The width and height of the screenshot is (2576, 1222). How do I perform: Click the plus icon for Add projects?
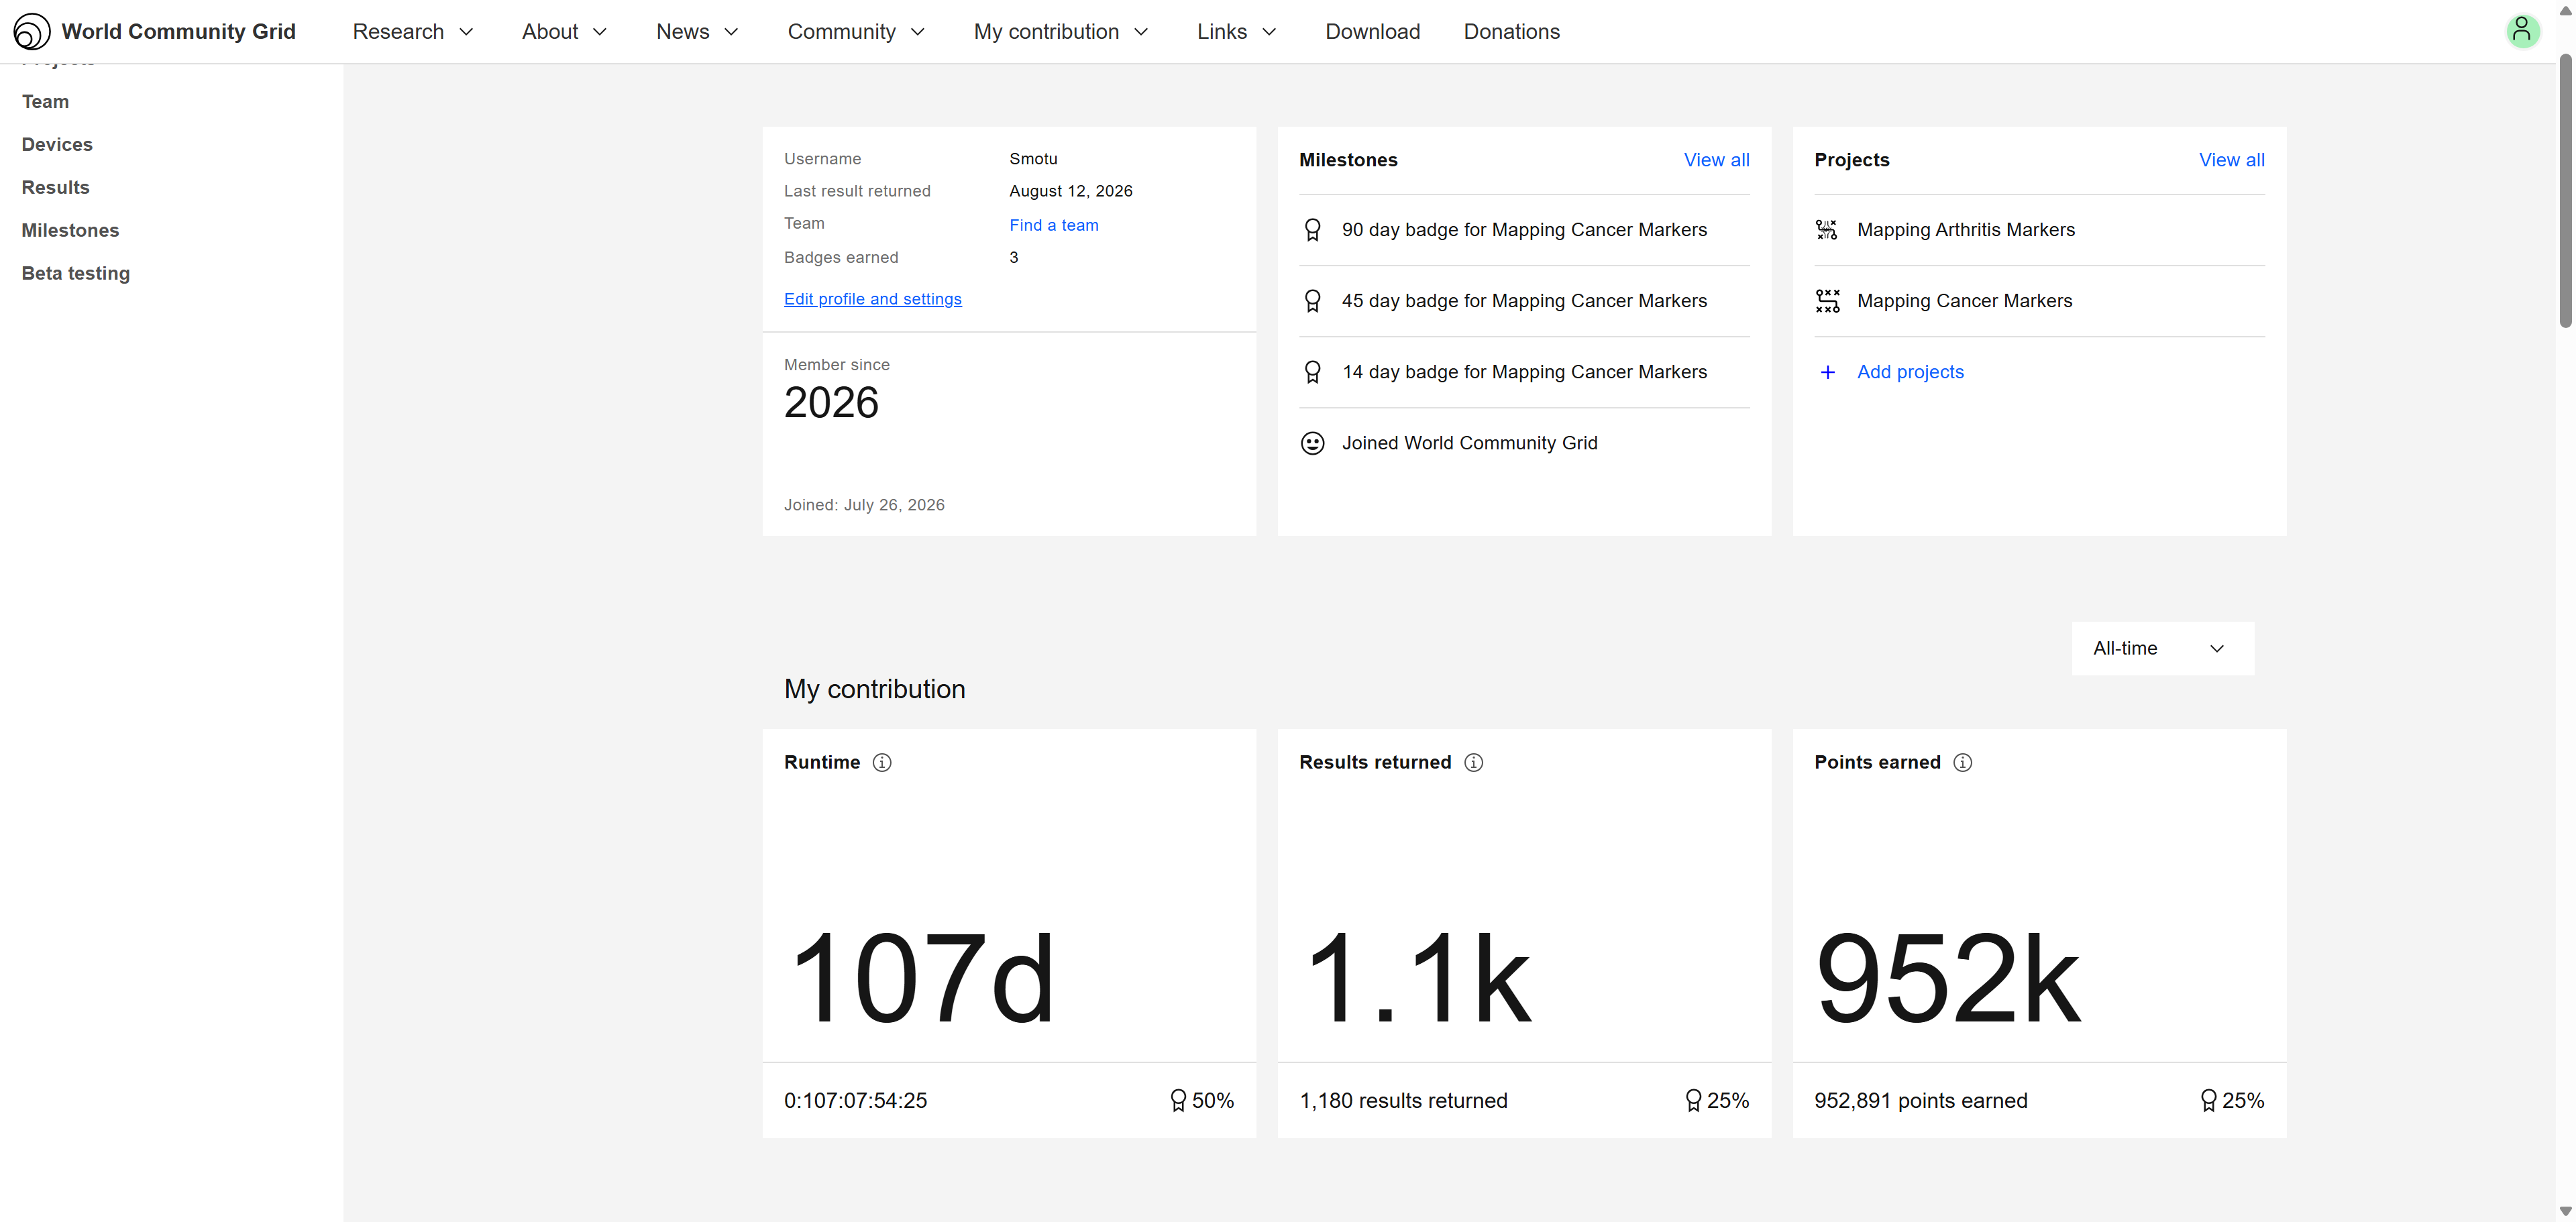(x=1827, y=372)
